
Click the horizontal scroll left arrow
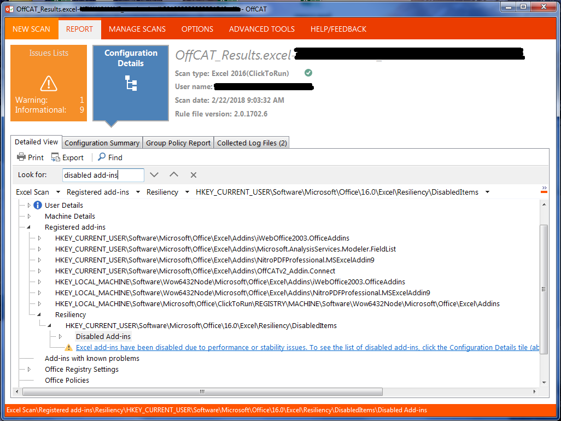pyautogui.click(x=17, y=391)
